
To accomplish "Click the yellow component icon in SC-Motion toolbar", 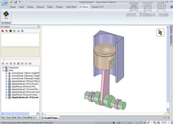I will click(7, 31).
